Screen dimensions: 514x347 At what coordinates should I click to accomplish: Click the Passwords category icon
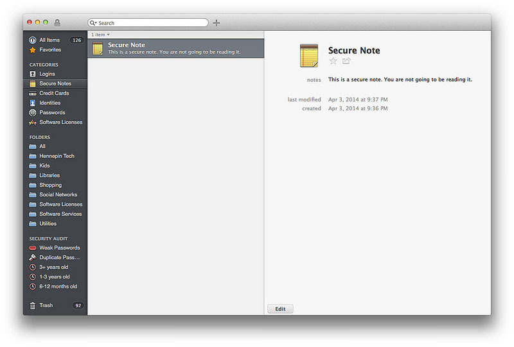(x=33, y=113)
